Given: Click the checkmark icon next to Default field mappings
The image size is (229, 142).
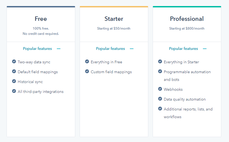Looking at the screenshot, I should point(14,72).
